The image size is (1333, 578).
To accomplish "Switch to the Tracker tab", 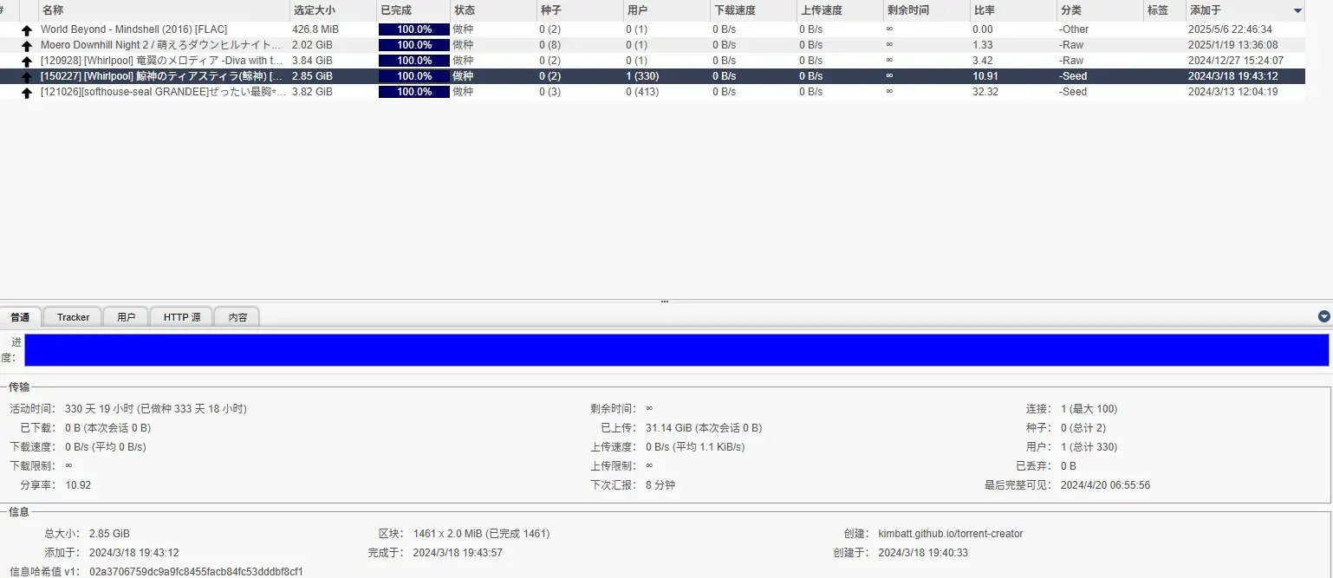I will point(73,317).
